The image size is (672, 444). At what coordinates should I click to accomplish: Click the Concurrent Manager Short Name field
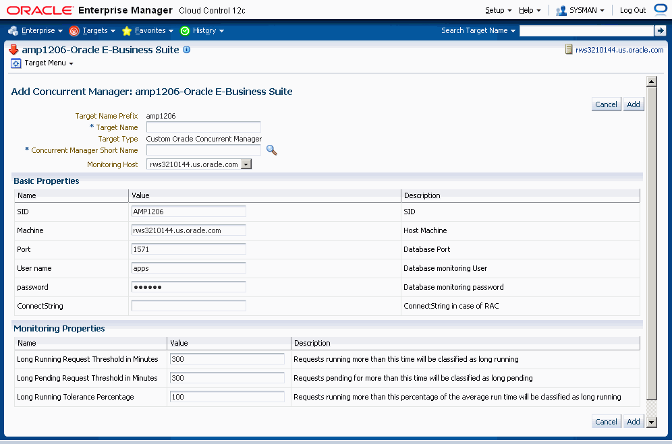click(204, 150)
